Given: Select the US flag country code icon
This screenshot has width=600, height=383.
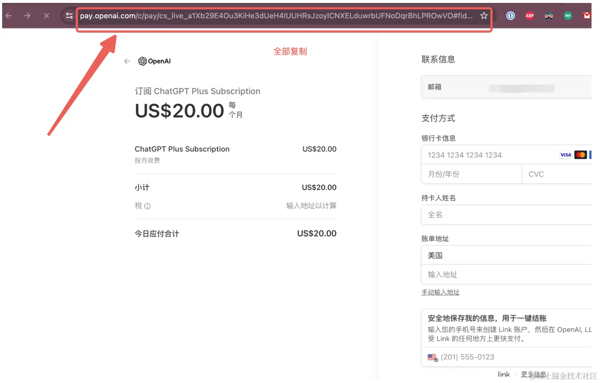Looking at the screenshot, I should pyautogui.click(x=432, y=358).
